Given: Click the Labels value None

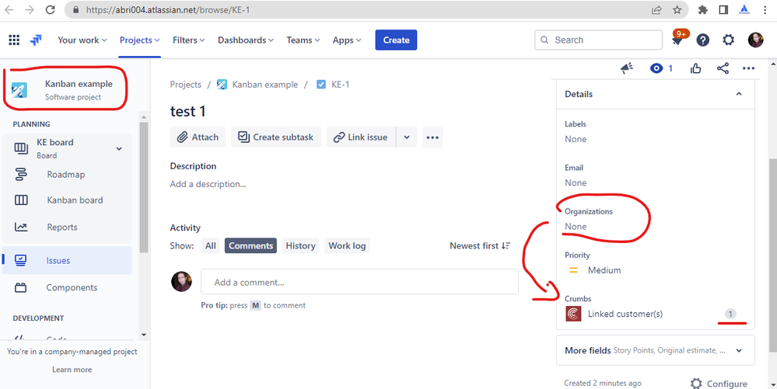Looking at the screenshot, I should tap(576, 139).
